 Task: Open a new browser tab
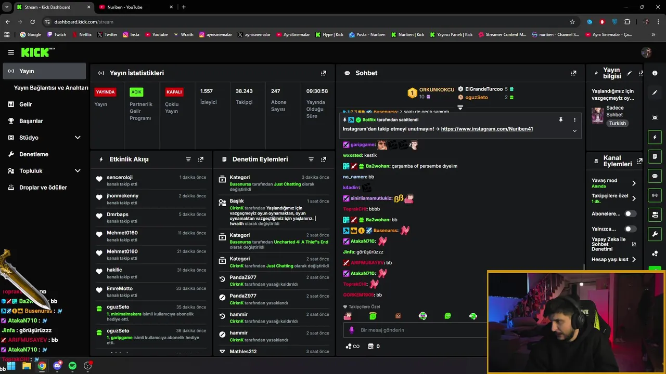[x=184, y=7]
